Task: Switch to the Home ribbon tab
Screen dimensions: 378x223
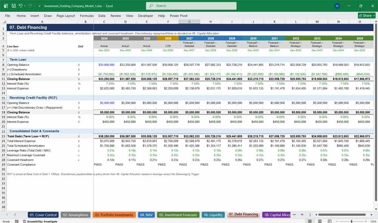Action: pyautogui.click(x=21, y=15)
